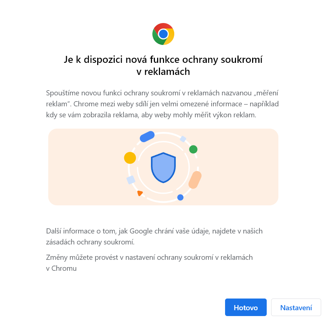Click the small blue dot below the shield
Image resolution: width=327 pixels, height=323 pixels.
180,197
